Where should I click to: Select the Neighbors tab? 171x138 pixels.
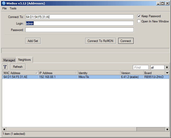pyautogui.click(x=25, y=60)
